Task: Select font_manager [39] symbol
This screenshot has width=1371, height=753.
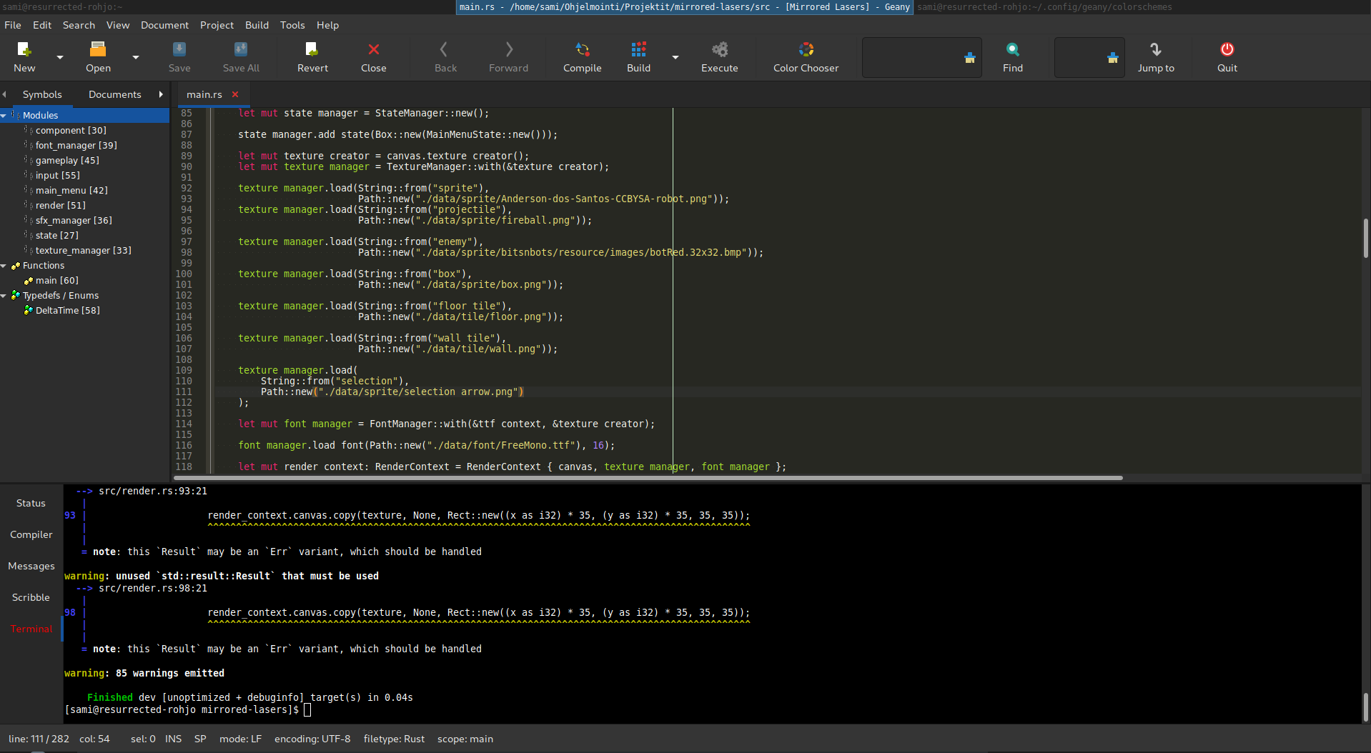Action: (x=76, y=145)
